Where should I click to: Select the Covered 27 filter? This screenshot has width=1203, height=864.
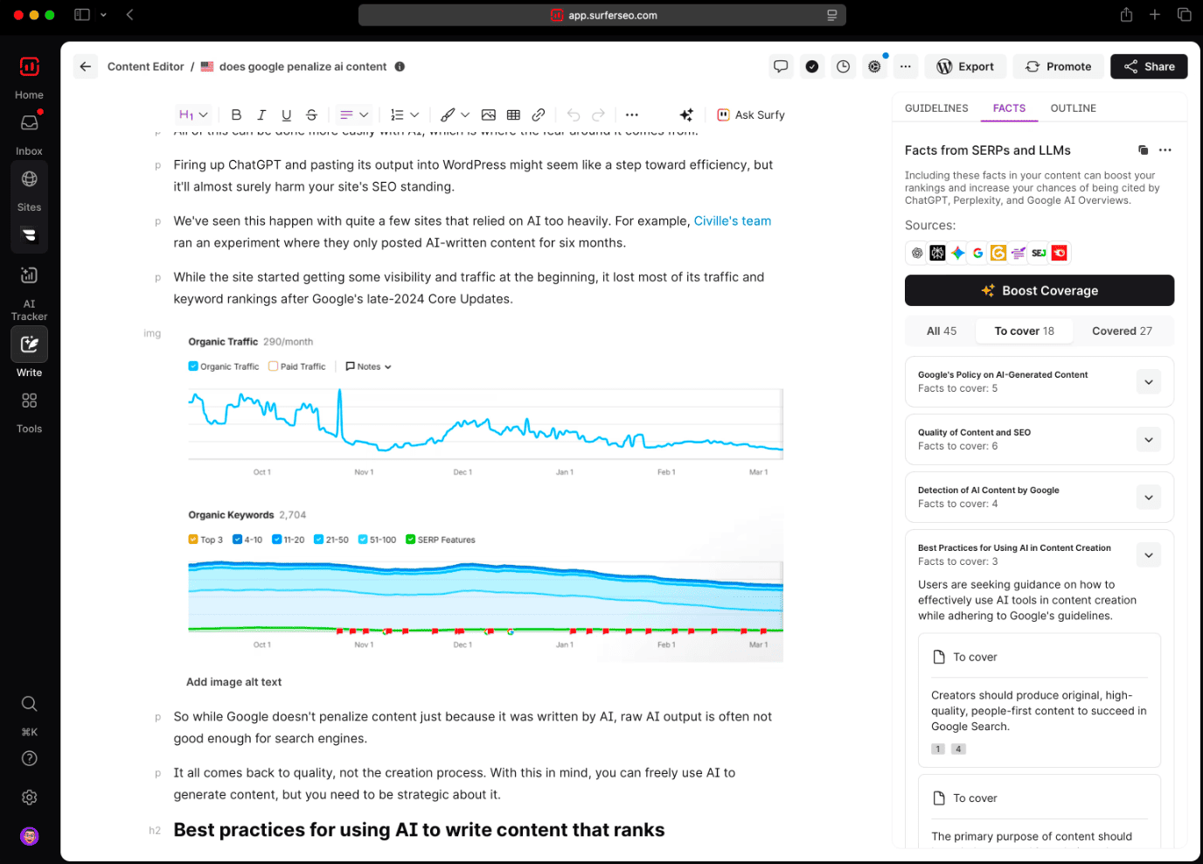click(x=1122, y=331)
